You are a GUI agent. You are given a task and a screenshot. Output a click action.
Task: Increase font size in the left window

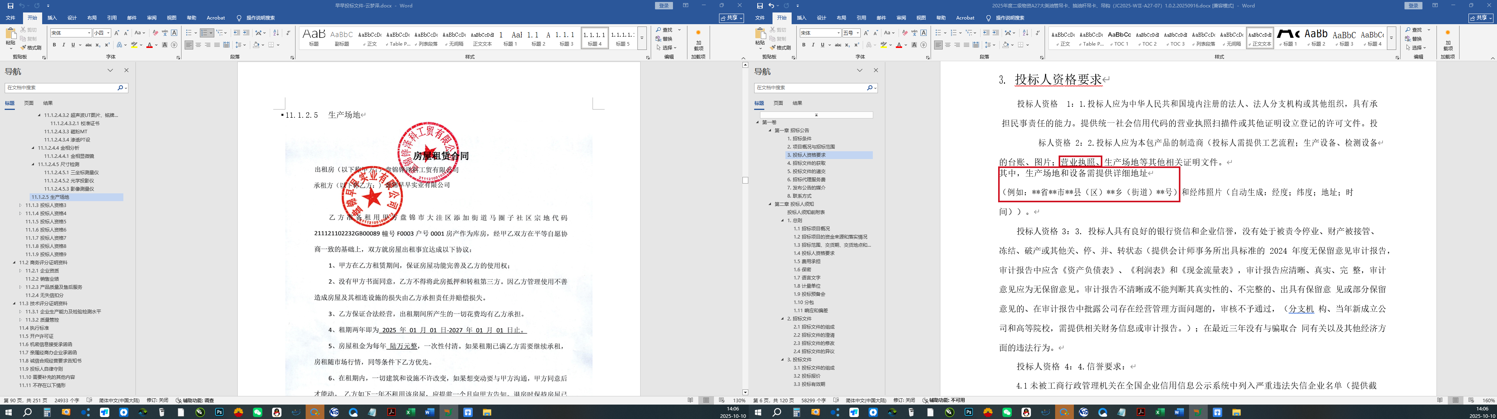pyautogui.click(x=117, y=33)
